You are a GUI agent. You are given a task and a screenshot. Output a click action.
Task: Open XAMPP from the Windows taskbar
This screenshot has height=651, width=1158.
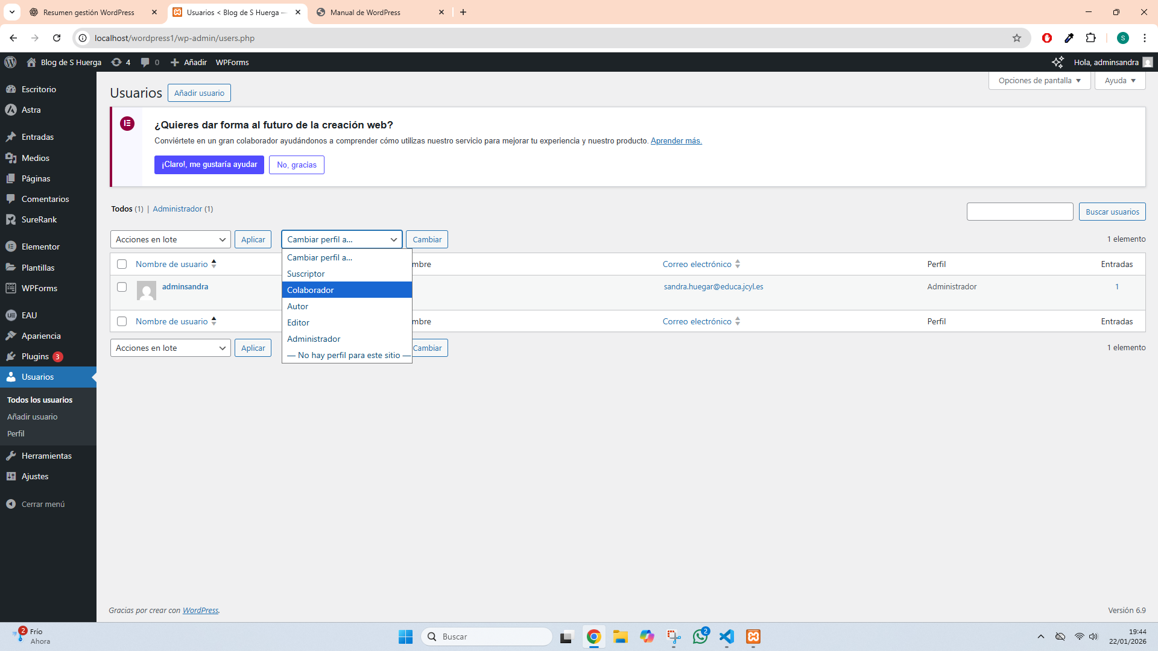pos(753,637)
